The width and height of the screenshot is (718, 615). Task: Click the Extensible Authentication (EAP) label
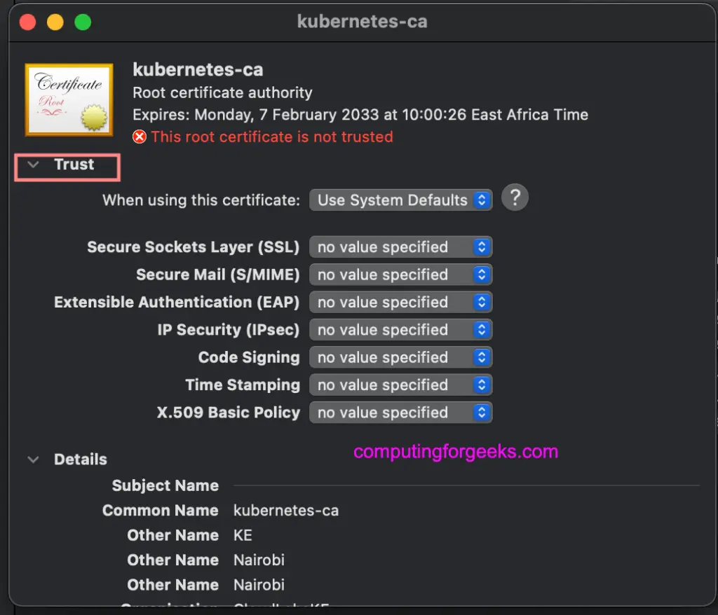(x=177, y=302)
